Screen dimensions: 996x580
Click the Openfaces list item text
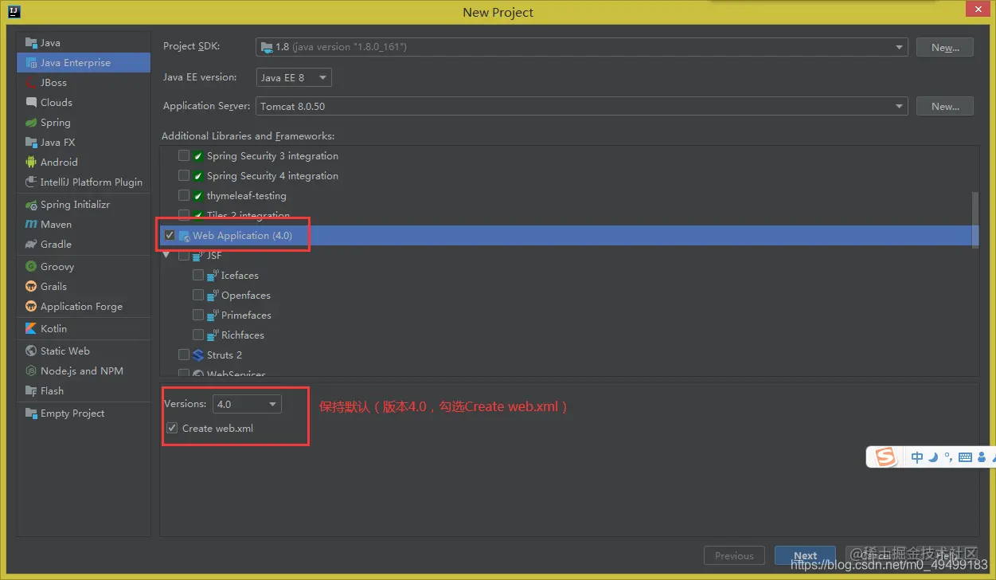(x=246, y=296)
